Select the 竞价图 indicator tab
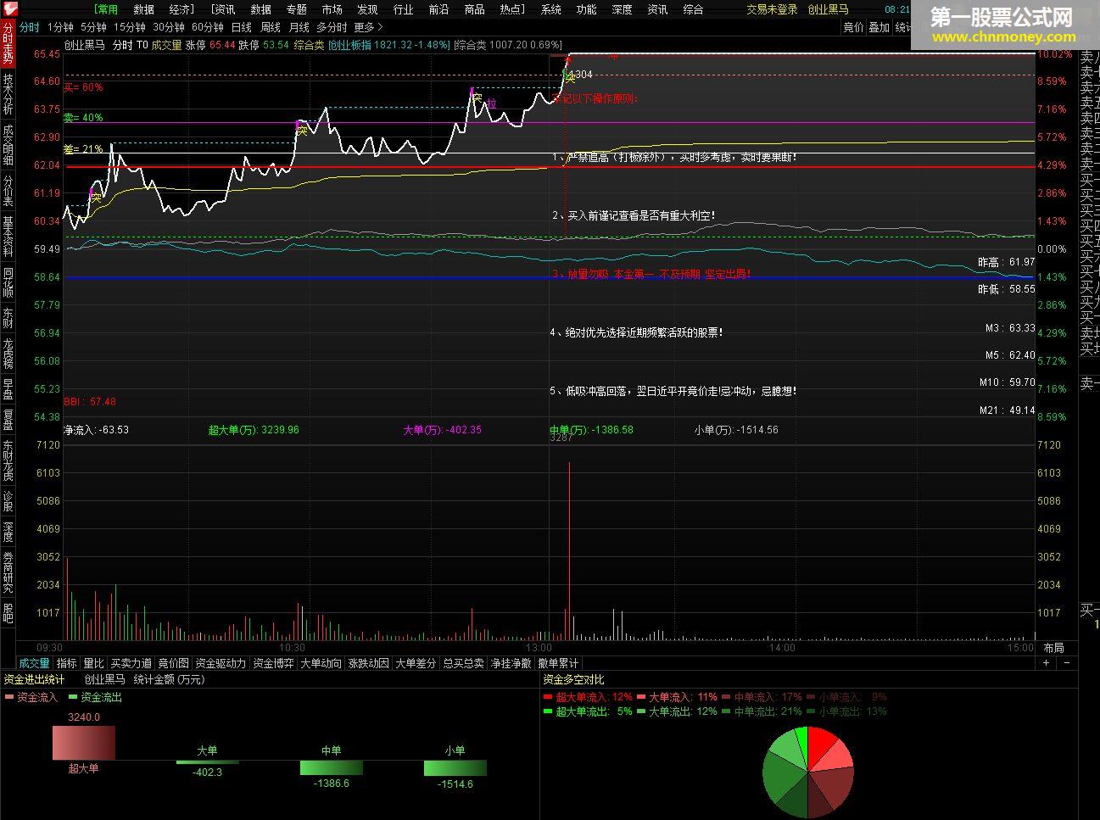 pyautogui.click(x=174, y=663)
